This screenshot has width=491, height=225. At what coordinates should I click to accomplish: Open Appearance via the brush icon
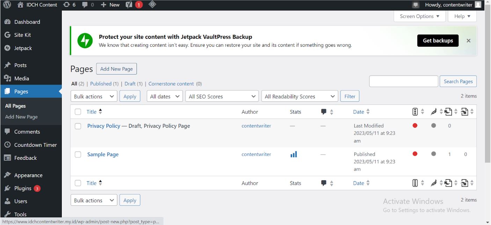(7, 175)
